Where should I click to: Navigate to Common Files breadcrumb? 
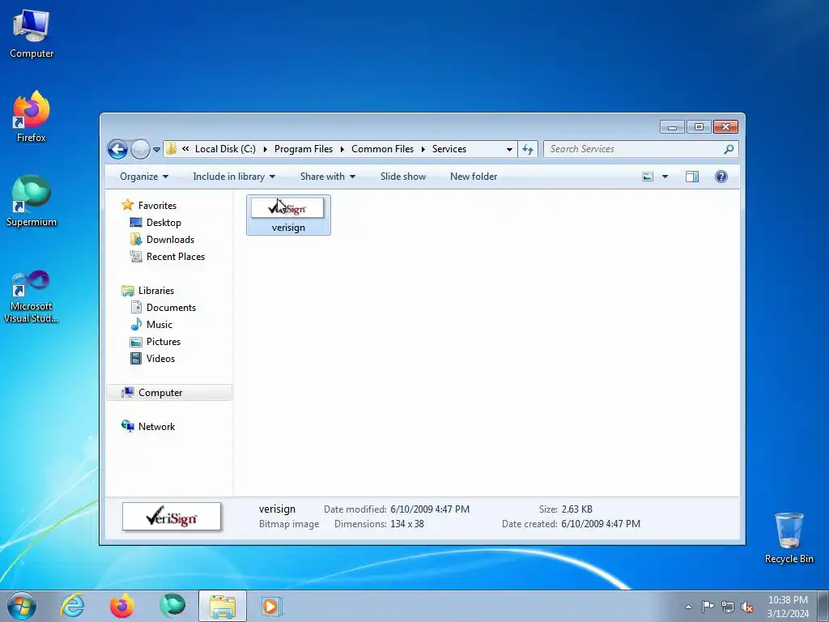pos(382,149)
